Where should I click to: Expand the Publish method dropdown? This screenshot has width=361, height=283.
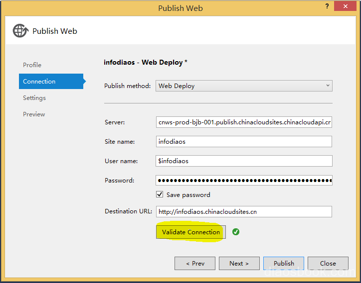coord(244,86)
